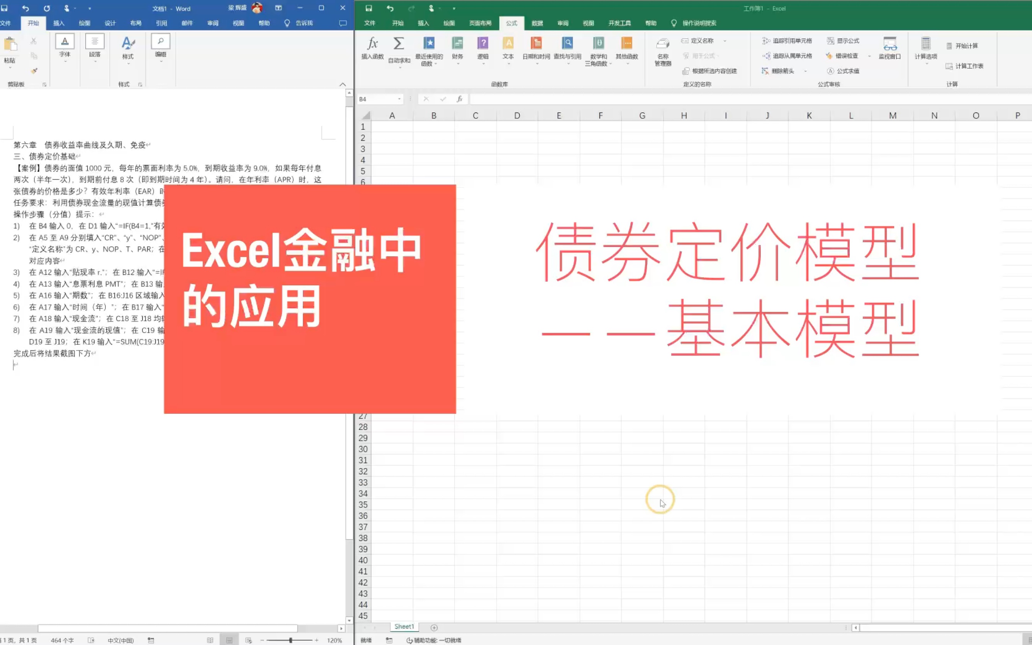Open the References tab in Word
Image resolution: width=1032 pixels, height=645 pixels.
click(x=161, y=23)
